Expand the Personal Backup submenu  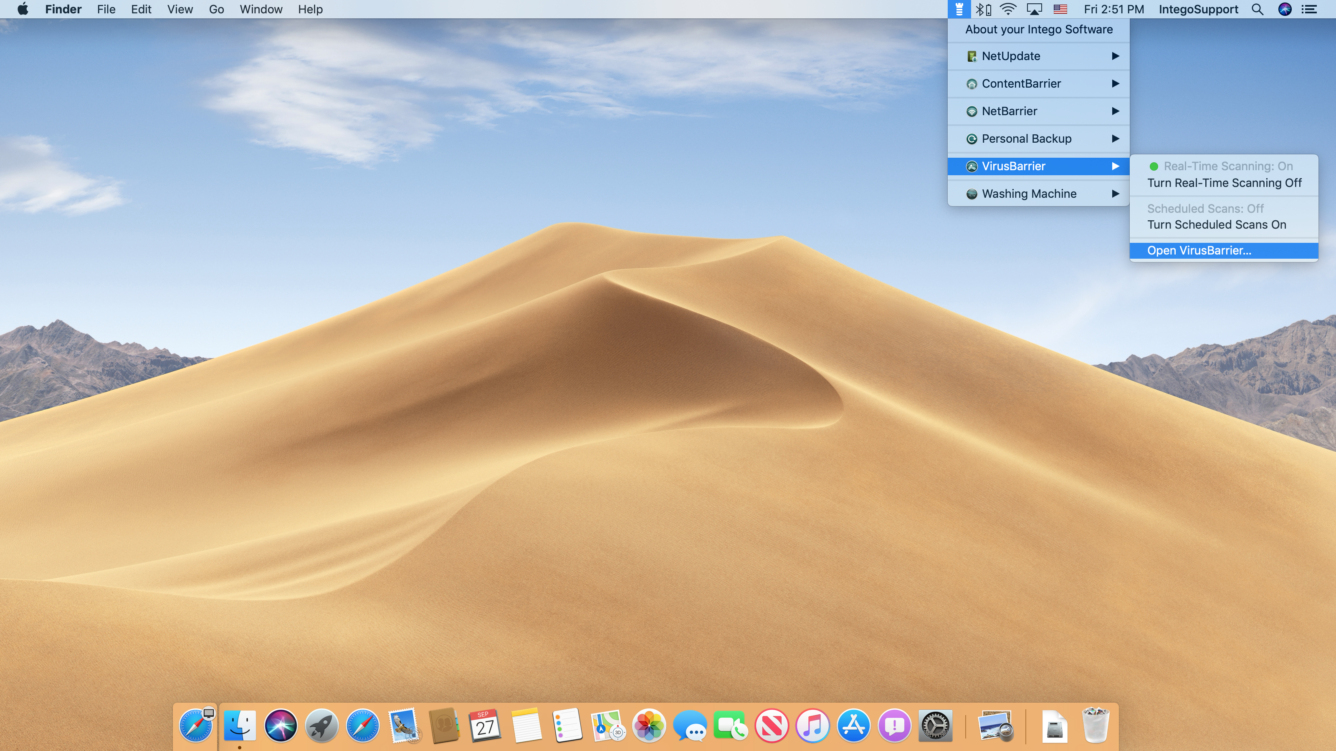coord(1038,139)
